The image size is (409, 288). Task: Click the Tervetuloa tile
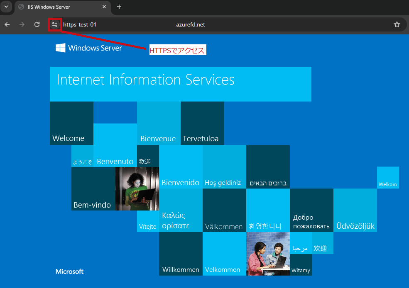(x=202, y=123)
